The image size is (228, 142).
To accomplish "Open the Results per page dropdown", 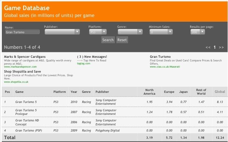I will click(198, 32).
